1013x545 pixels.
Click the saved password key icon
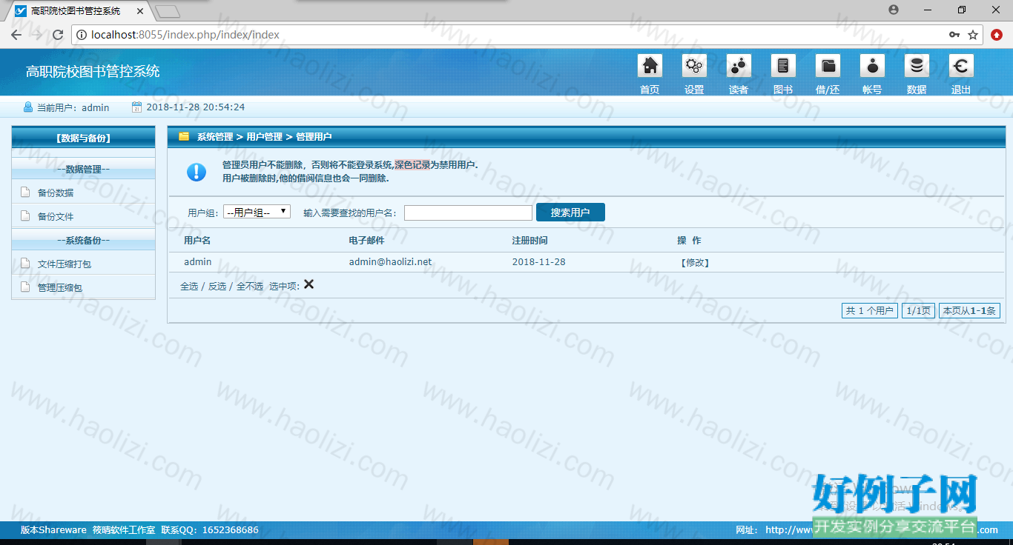pyautogui.click(x=954, y=35)
